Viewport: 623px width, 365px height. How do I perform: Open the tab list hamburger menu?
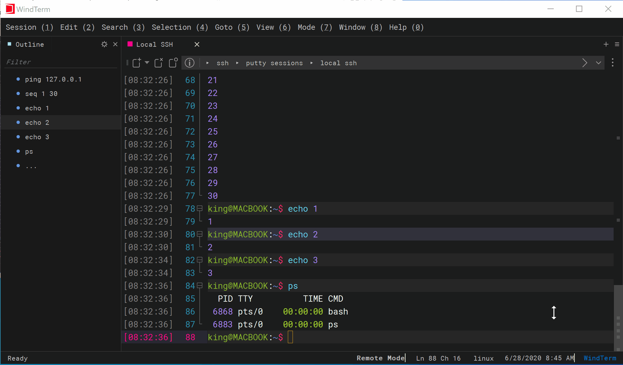pos(617,44)
